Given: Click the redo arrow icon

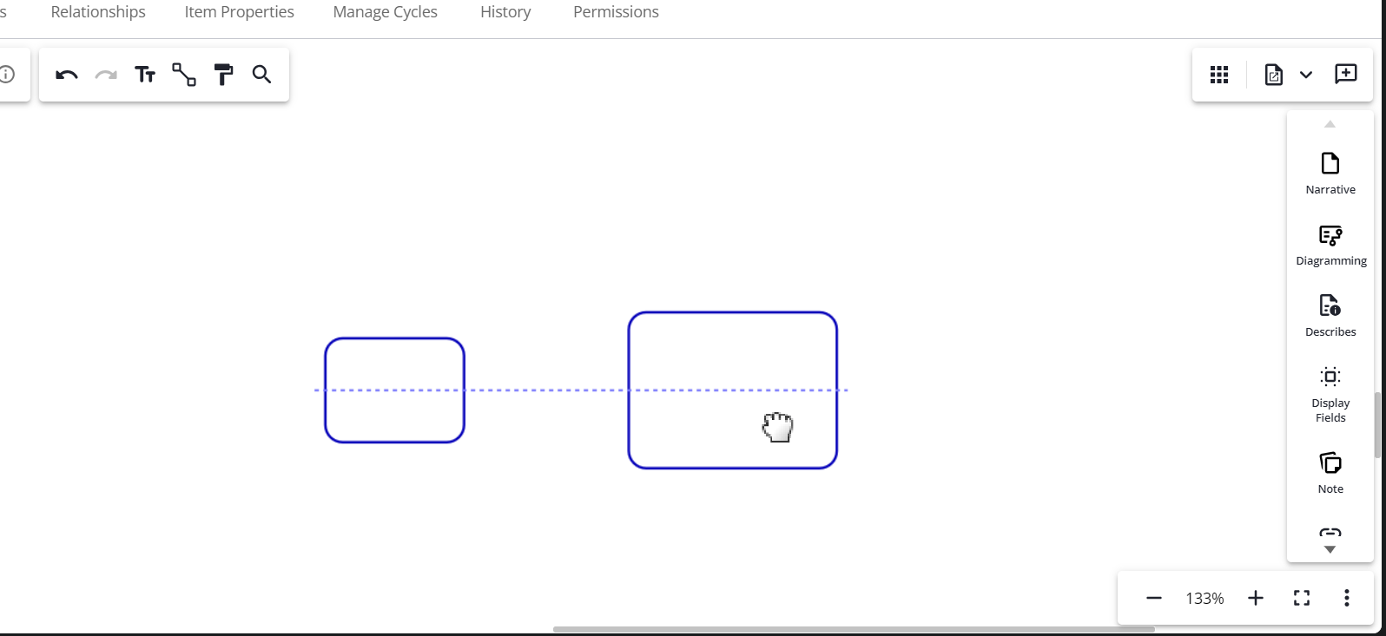Looking at the screenshot, I should pyautogui.click(x=106, y=75).
